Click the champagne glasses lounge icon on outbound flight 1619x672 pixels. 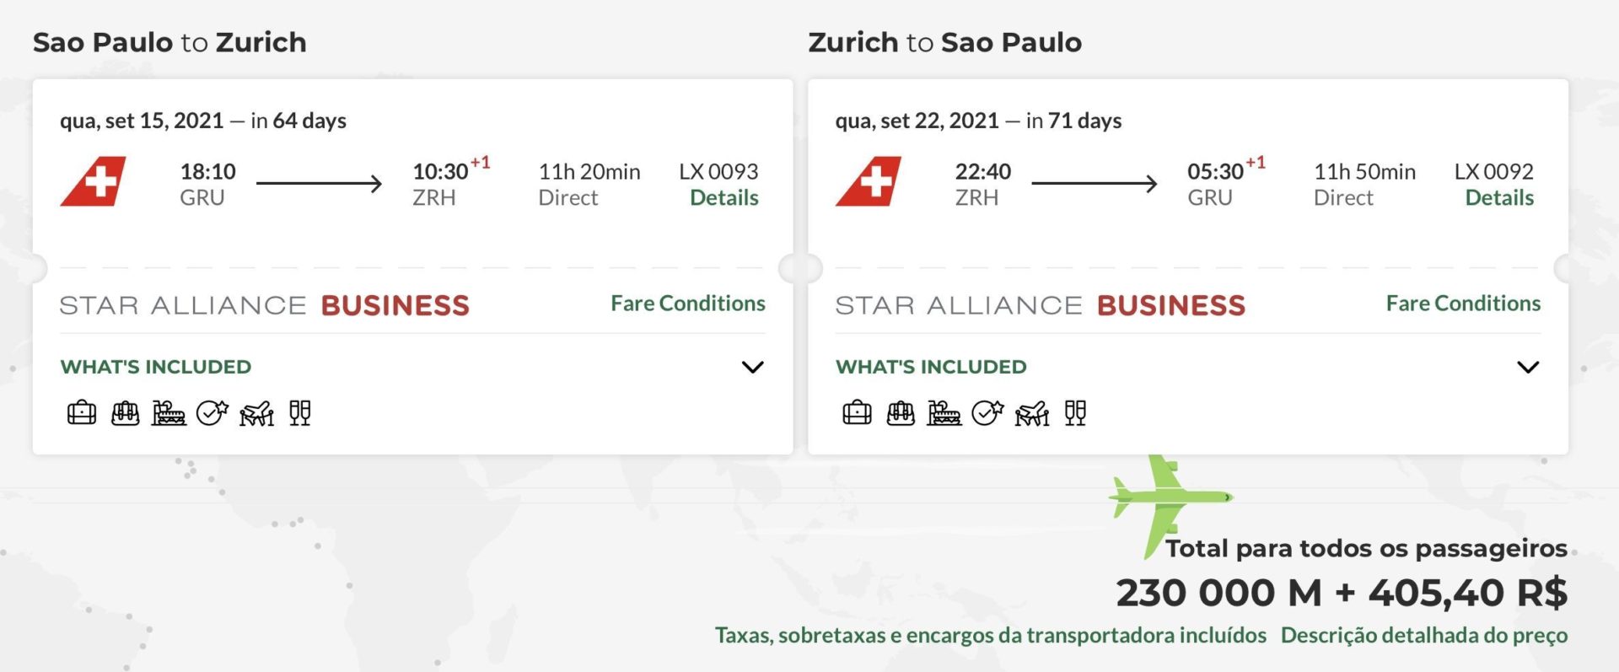[300, 413]
